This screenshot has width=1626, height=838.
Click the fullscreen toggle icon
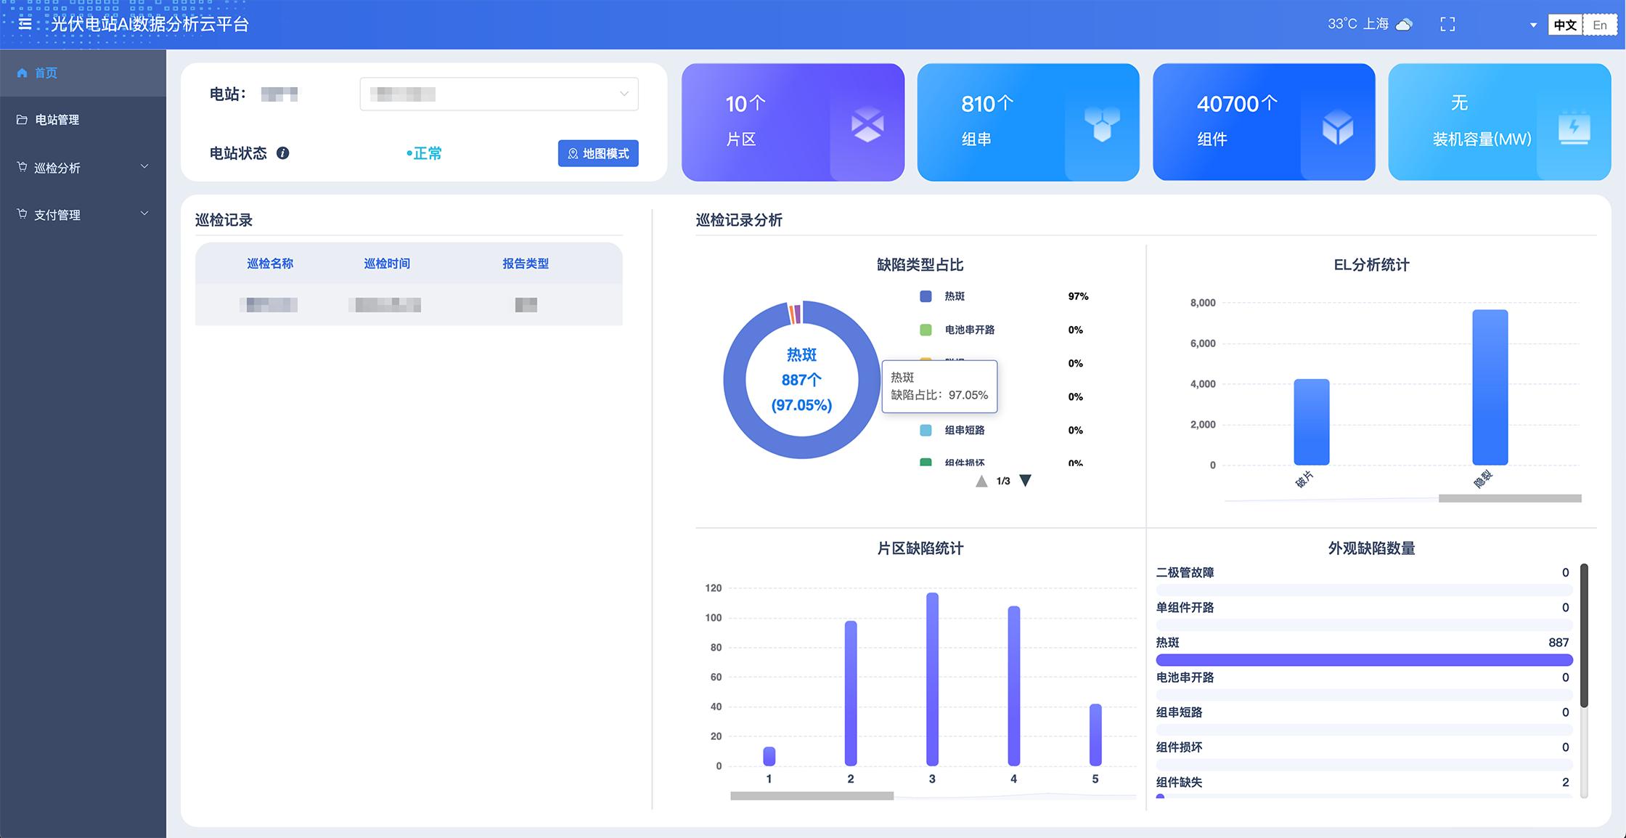click(x=1447, y=25)
